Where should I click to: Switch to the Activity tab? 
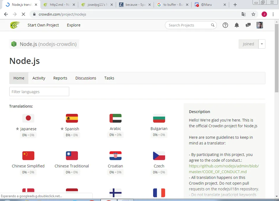(39, 78)
